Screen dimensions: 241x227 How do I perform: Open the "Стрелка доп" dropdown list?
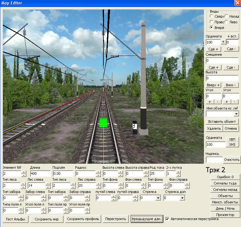point(182,198)
